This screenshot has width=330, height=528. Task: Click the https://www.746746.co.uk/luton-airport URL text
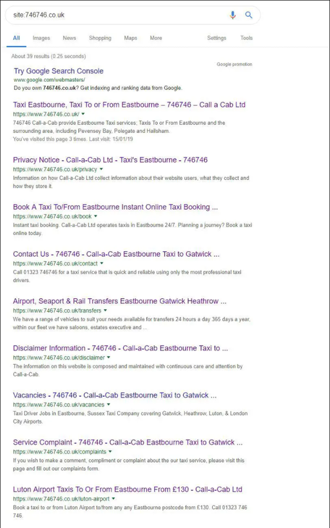[x=61, y=499]
